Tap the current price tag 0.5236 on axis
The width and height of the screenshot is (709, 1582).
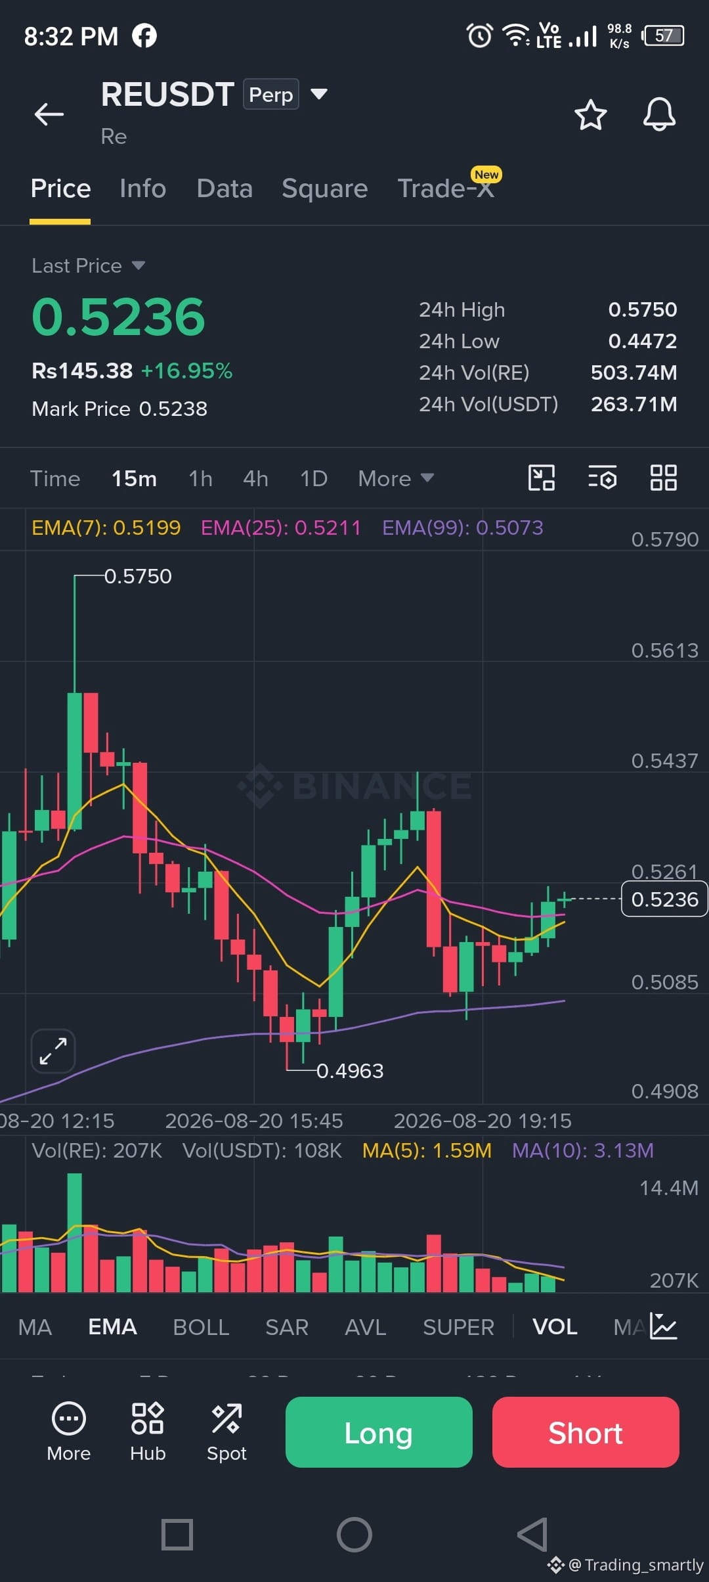click(x=664, y=899)
